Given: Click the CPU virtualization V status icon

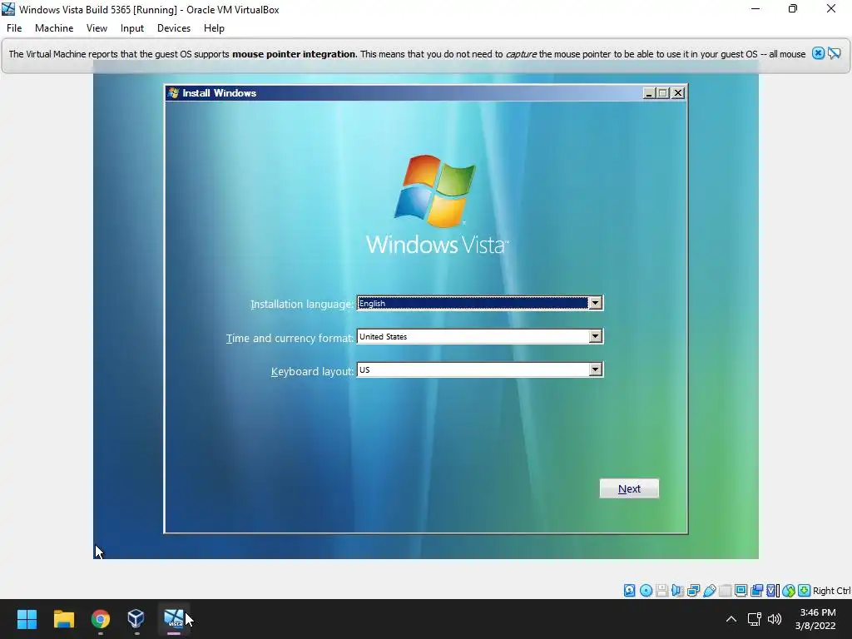Looking at the screenshot, I should coord(773,590).
